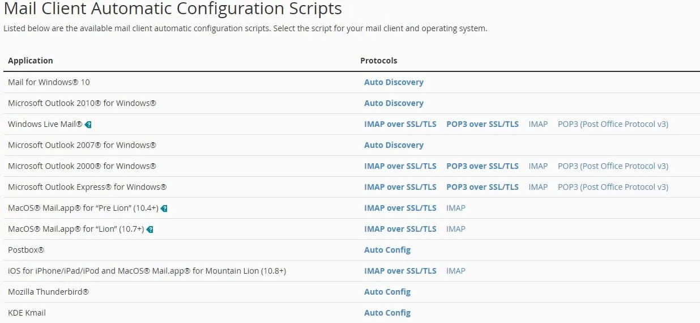Click info icon next to Lion (10.7+)
The image size is (700, 323).
tap(150, 229)
